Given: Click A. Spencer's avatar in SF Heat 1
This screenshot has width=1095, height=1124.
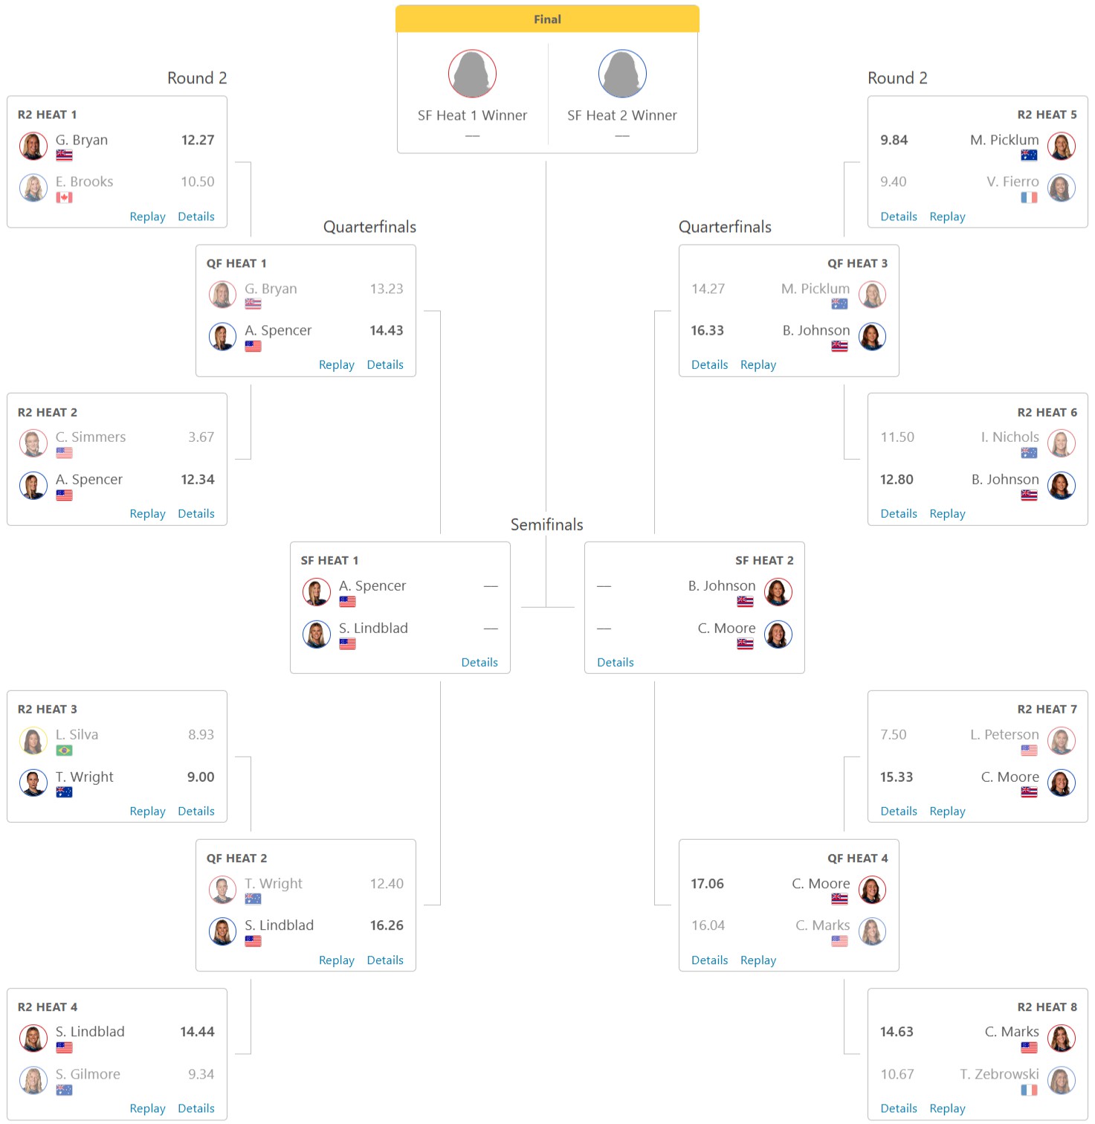Looking at the screenshot, I should click(317, 592).
